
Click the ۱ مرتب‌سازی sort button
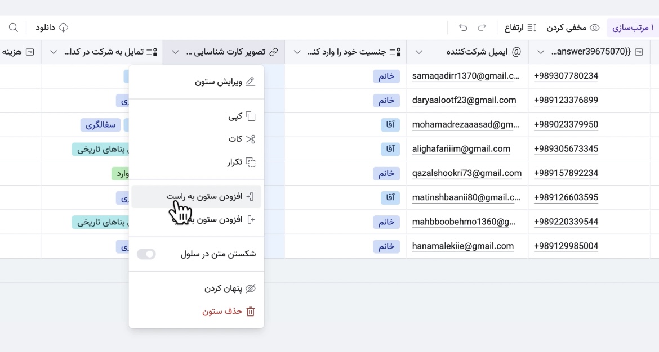click(x=633, y=28)
